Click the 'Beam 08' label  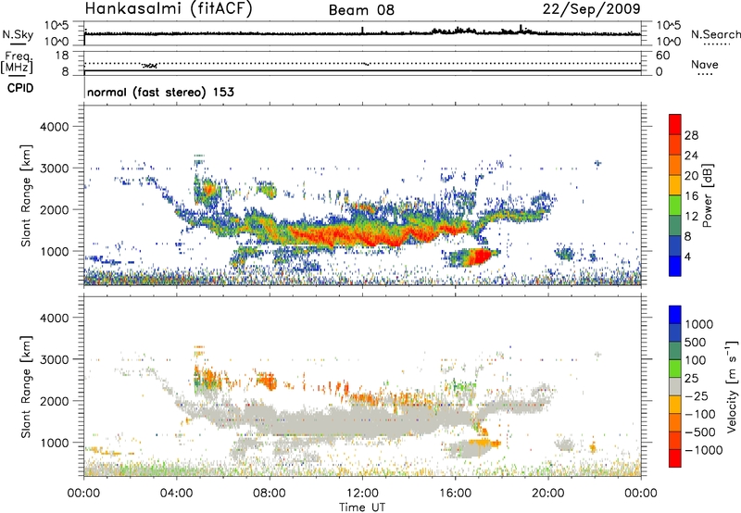[361, 10]
